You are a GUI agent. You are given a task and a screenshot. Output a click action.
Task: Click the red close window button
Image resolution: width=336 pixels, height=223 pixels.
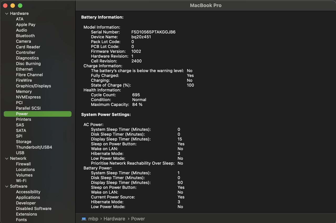[5, 6]
